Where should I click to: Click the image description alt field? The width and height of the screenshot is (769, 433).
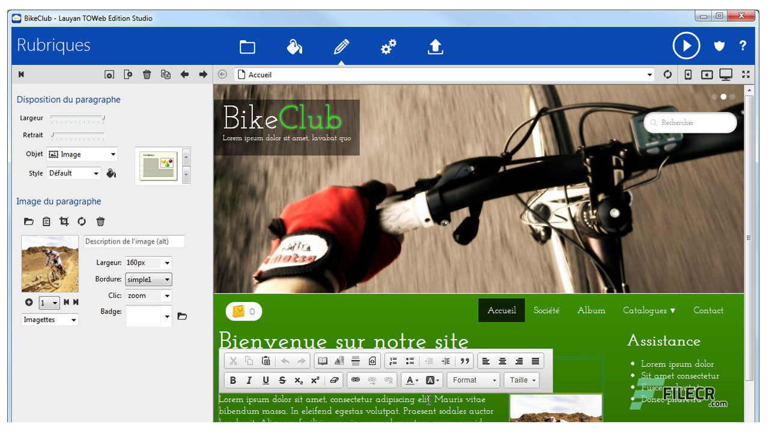(133, 242)
